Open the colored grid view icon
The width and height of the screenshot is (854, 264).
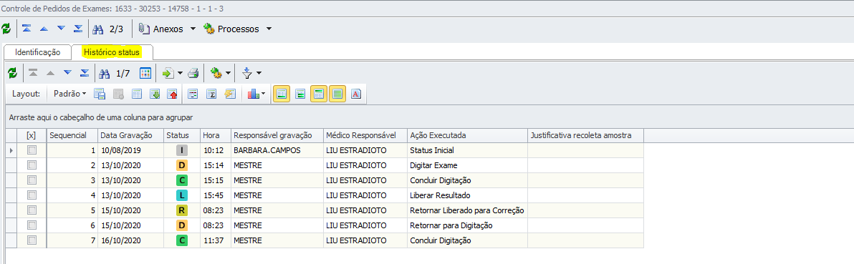[145, 73]
